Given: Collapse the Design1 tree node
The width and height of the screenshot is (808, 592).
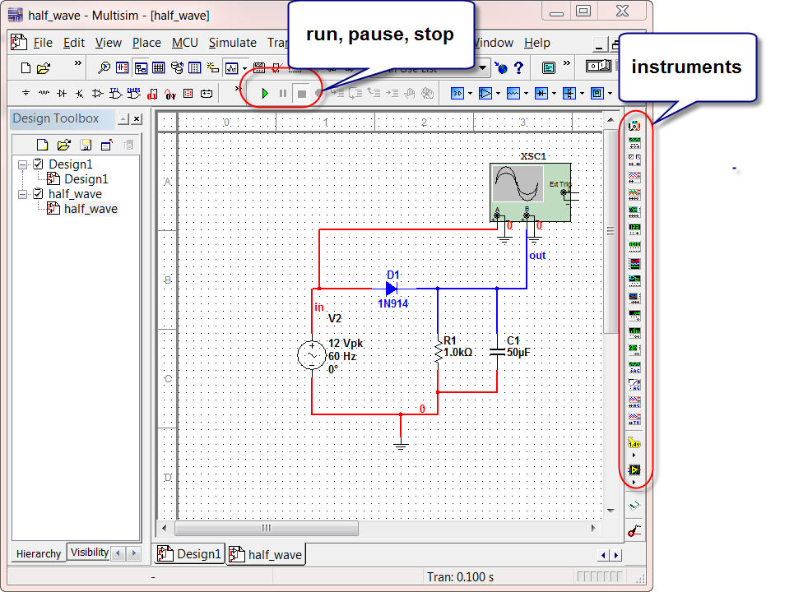Looking at the screenshot, I should 23,164.
